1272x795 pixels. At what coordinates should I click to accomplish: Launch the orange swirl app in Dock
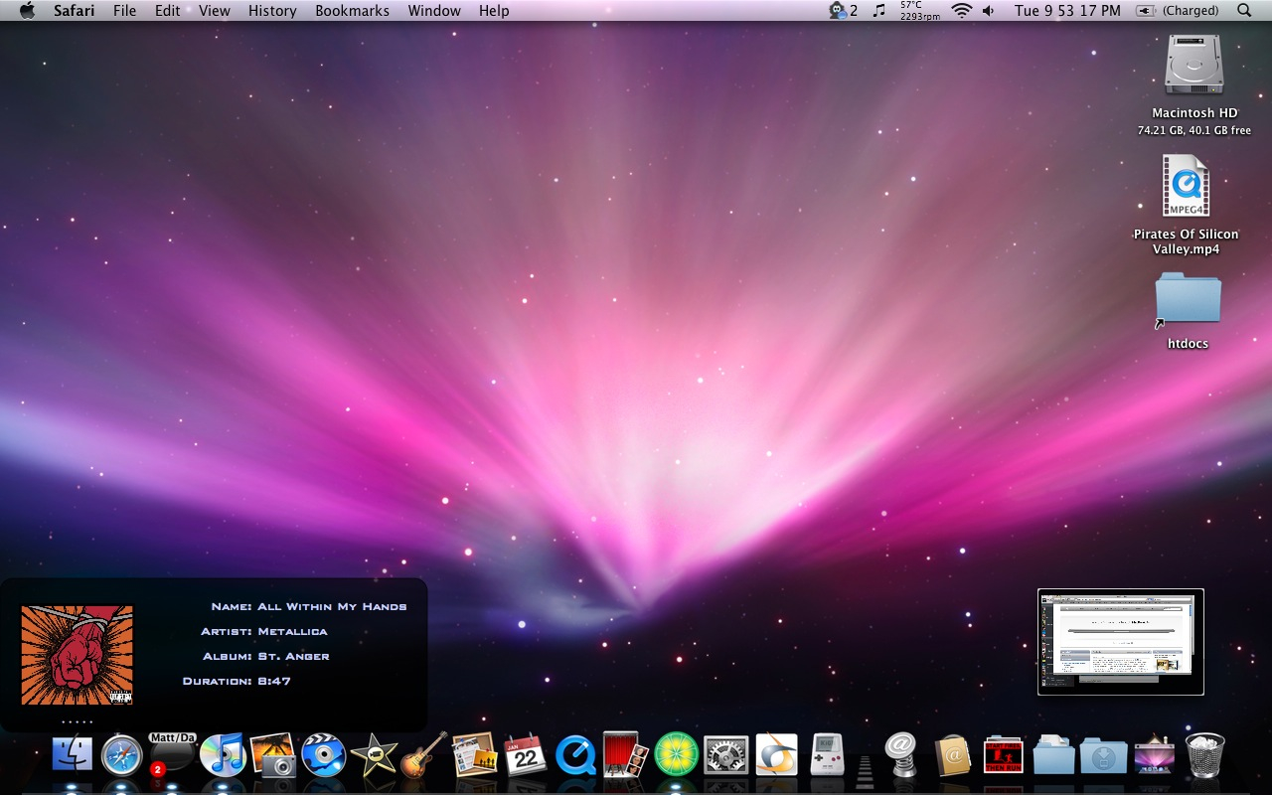coord(776,755)
